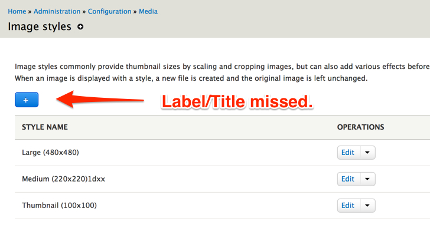Open the Administration breadcrumb link

click(x=57, y=11)
